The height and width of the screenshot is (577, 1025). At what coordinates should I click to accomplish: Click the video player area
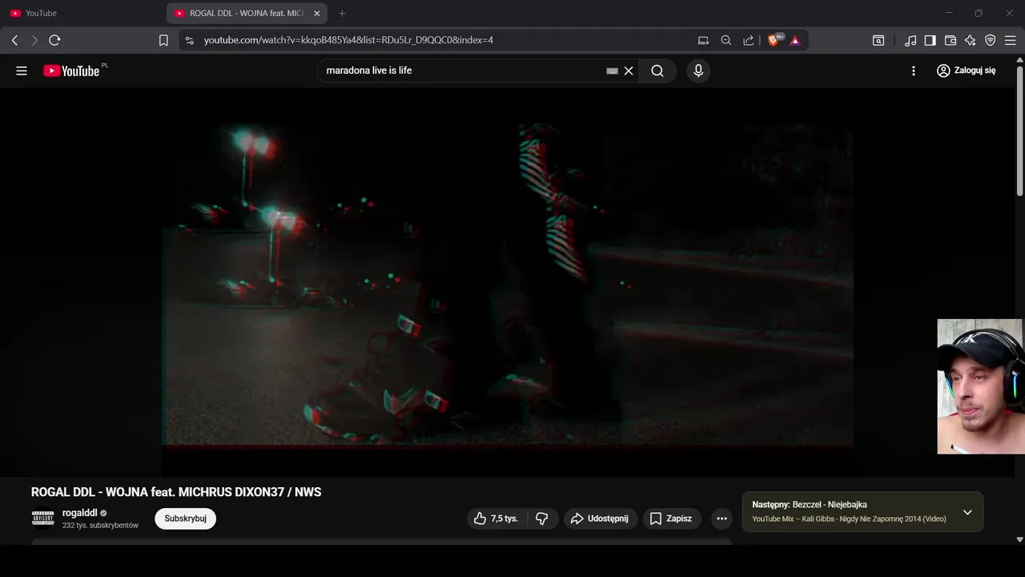pyautogui.click(x=508, y=283)
